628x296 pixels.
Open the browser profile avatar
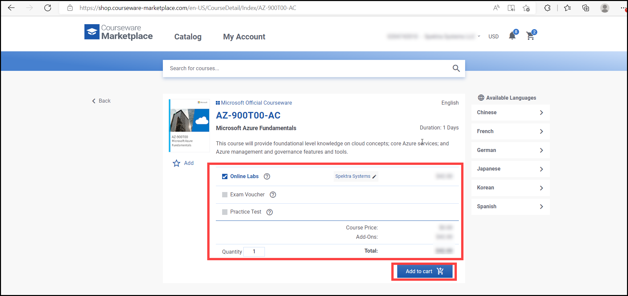(605, 8)
